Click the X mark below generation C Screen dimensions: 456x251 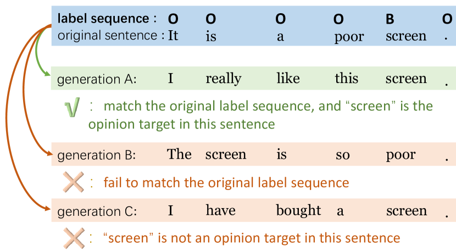tap(73, 238)
